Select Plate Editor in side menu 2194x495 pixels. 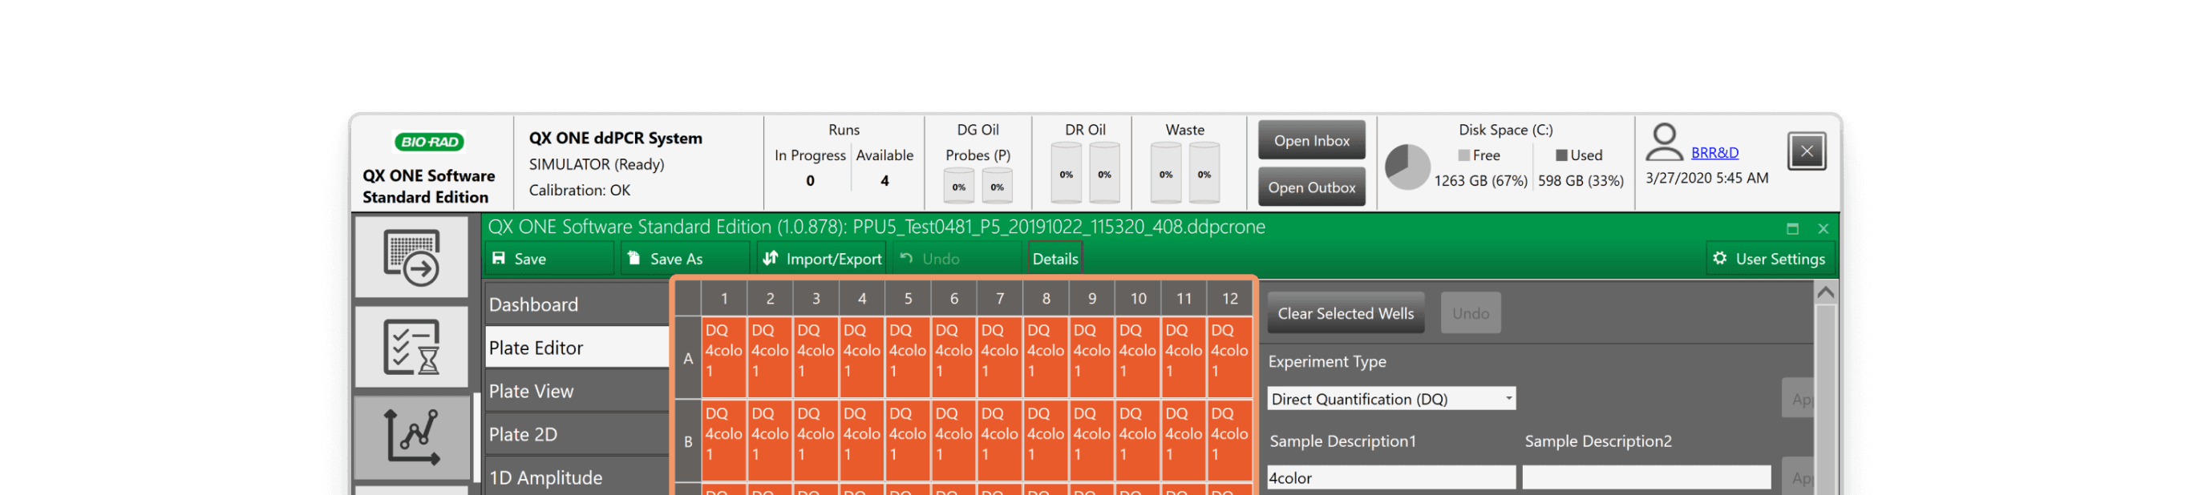point(577,348)
